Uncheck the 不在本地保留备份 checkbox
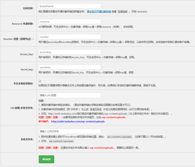The image size is (195, 167). click(40, 81)
